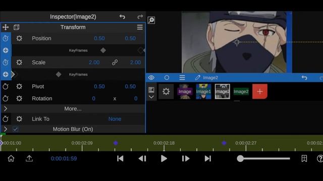323x181 pixels.
Task: Select the move (2D transform) icon
Action: click(x=6, y=27)
